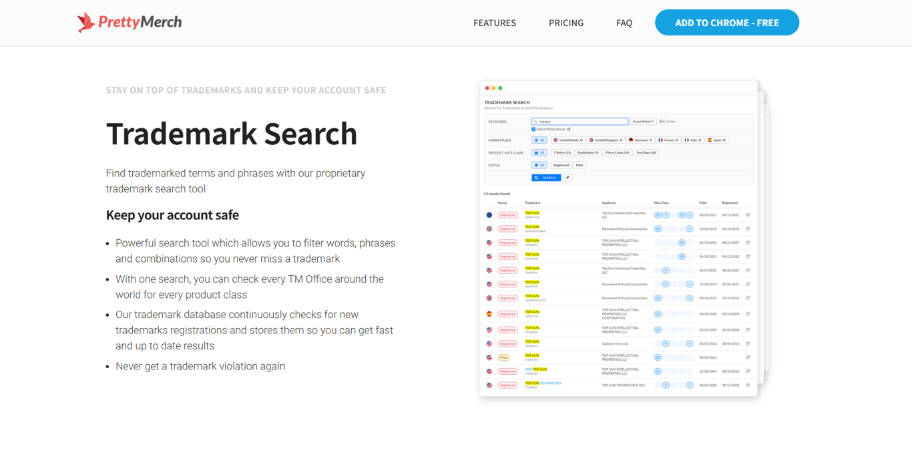Filter by PopSockets (9) product class
912x449 pixels.
588,152
